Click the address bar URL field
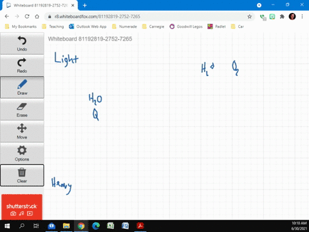 tap(148, 17)
